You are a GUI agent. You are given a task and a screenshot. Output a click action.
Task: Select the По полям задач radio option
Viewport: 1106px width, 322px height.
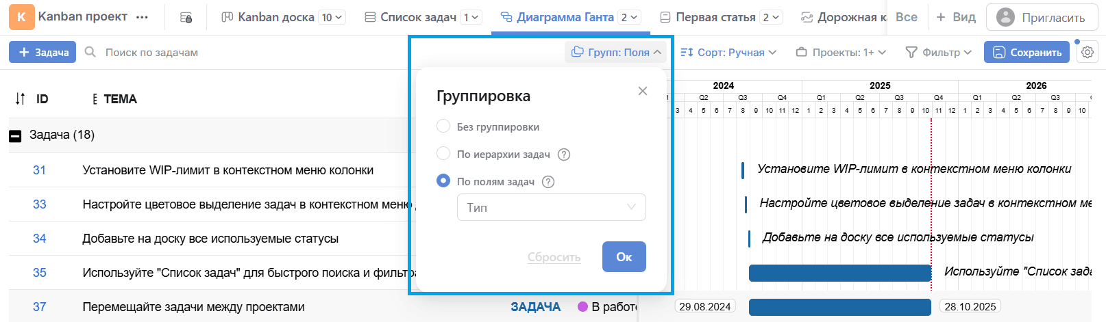(x=443, y=181)
